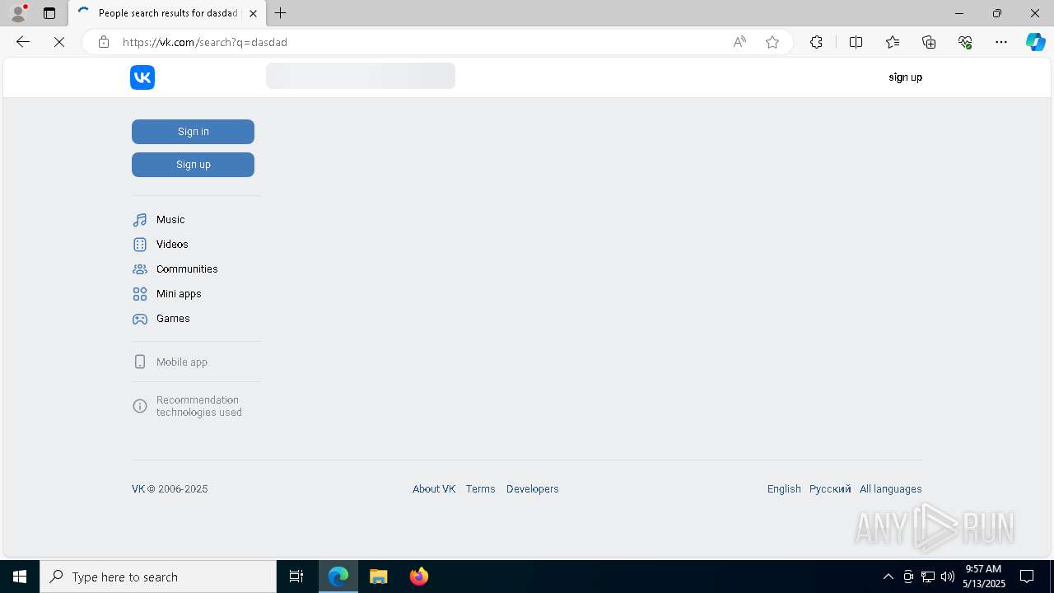Image resolution: width=1054 pixels, height=593 pixels.
Task: Open new tab with plus icon
Action: [281, 13]
